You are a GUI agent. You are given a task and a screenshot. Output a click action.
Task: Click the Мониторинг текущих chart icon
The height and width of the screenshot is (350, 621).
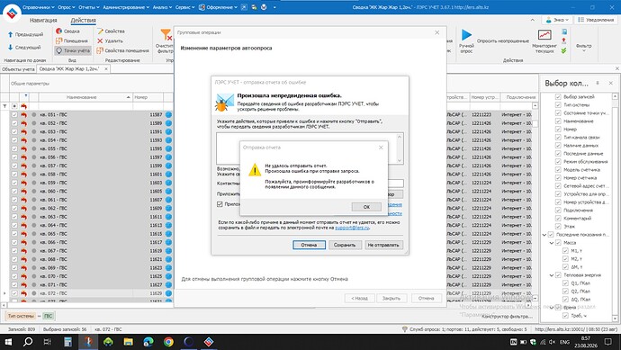pyautogui.click(x=544, y=35)
